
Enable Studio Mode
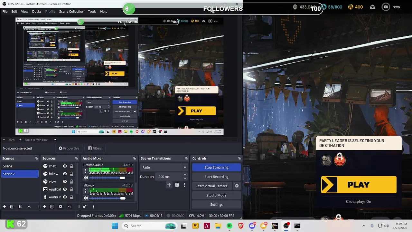(216, 195)
